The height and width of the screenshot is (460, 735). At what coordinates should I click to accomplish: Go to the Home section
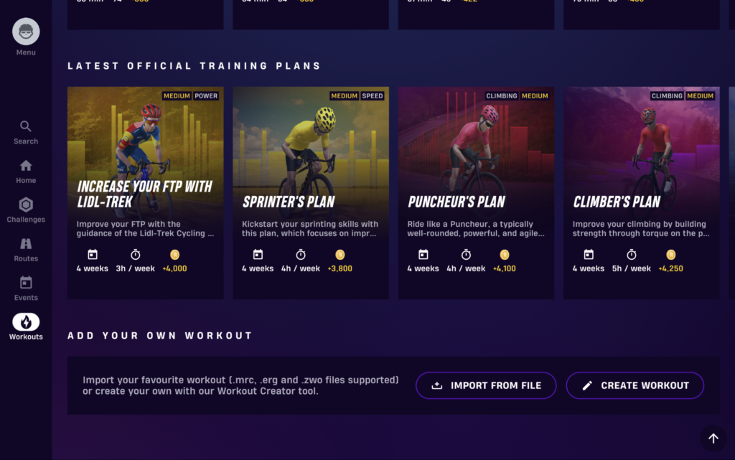26,166
